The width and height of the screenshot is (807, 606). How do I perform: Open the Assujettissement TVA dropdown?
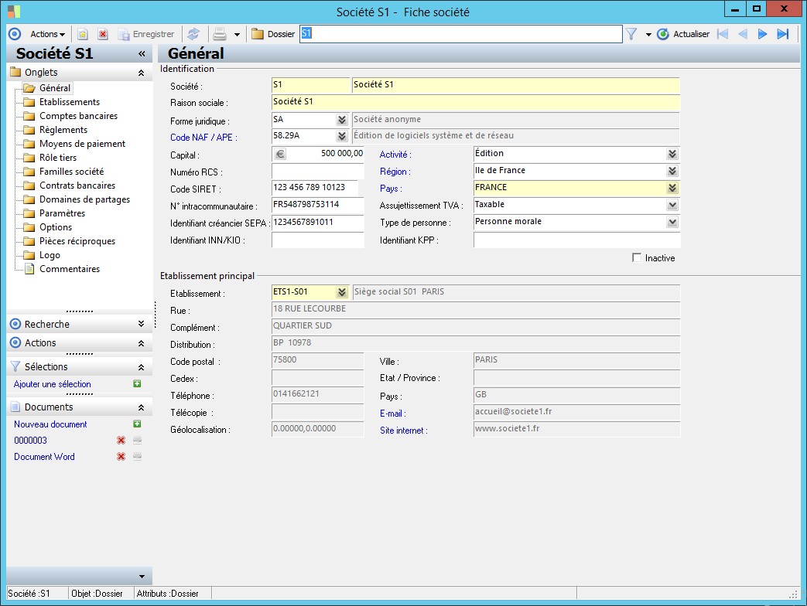[x=672, y=205]
